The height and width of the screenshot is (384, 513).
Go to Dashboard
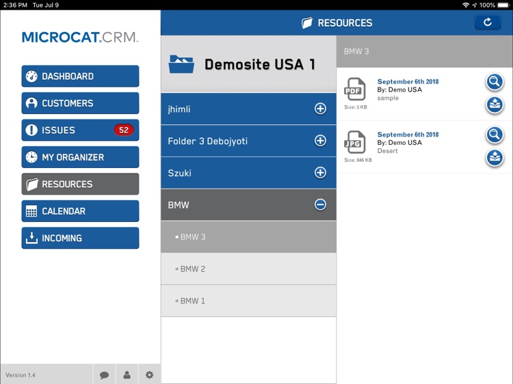click(x=80, y=76)
